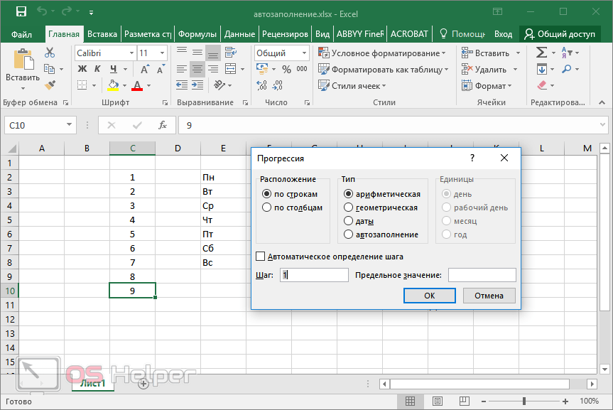Toggle italic formatting (К)
Screen dimensions: 613x410
[x=97, y=69]
